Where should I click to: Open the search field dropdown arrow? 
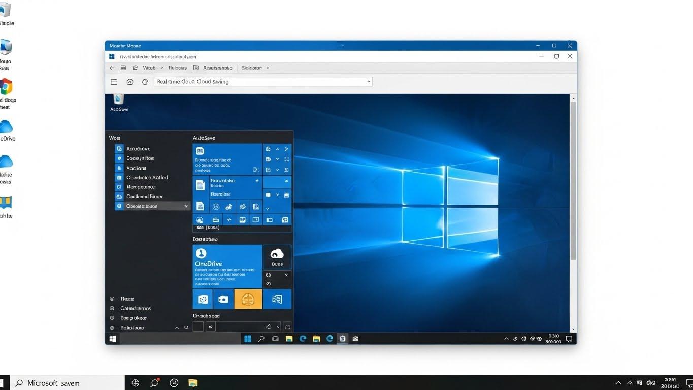[x=368, y=81]
